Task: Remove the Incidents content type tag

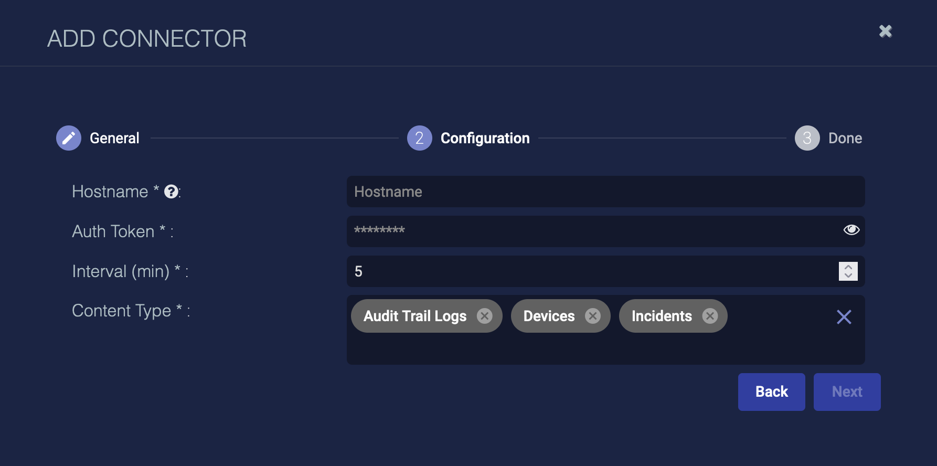Action: [710, 316]
